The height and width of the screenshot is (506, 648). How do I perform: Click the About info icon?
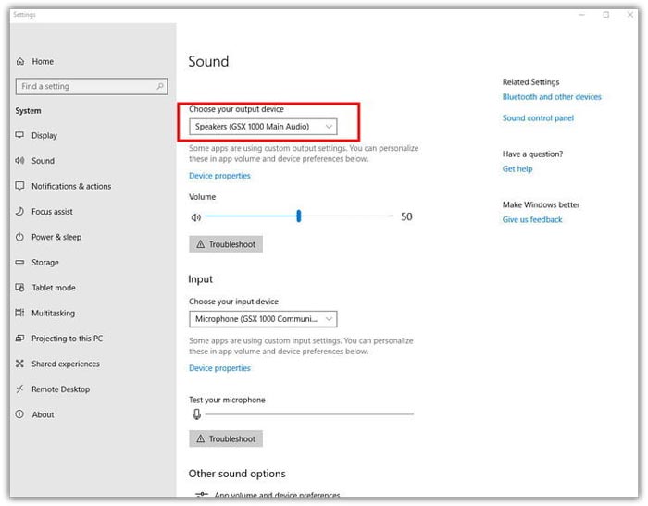coord(19,414)
